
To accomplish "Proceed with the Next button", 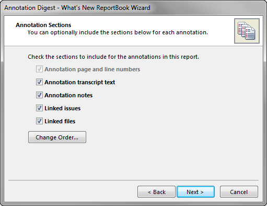I will click(195, 192).
